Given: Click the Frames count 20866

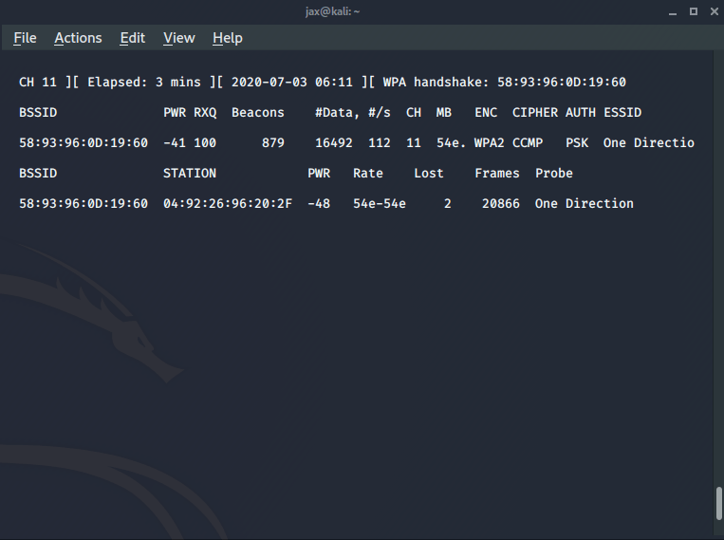Looking at the screenshot, I should (x=500, y=204).
